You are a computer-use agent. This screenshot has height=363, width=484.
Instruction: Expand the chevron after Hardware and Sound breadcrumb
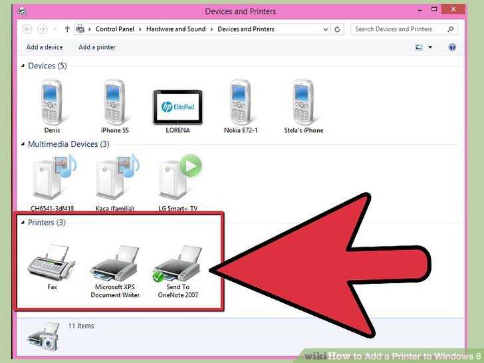(211, 29)
